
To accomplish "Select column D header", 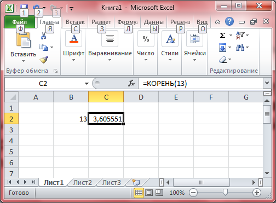I will click(x=141, y=97).
